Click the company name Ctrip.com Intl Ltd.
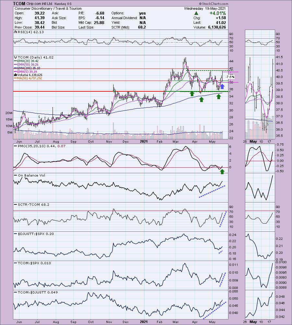This screenshot has height=325, width=292. point(40,4)
